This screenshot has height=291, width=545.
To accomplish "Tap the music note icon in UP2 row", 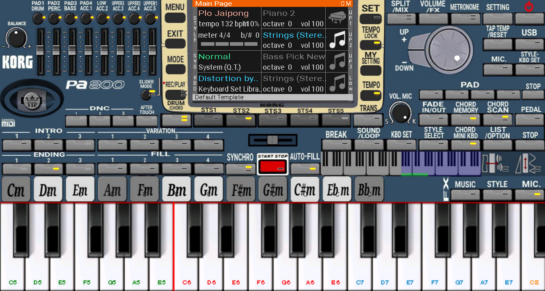I will (337, 40).
